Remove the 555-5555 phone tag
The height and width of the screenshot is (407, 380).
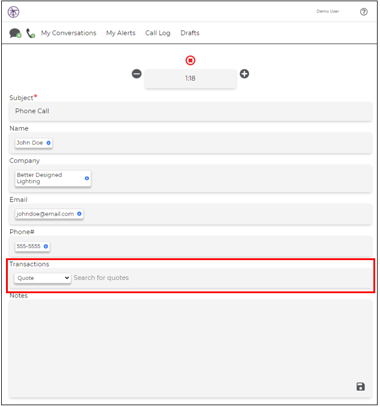point(46,246)
